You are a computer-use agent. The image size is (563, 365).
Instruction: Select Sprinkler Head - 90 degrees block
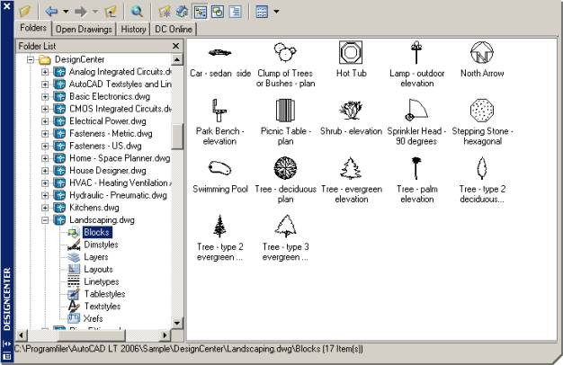(416, 122)
